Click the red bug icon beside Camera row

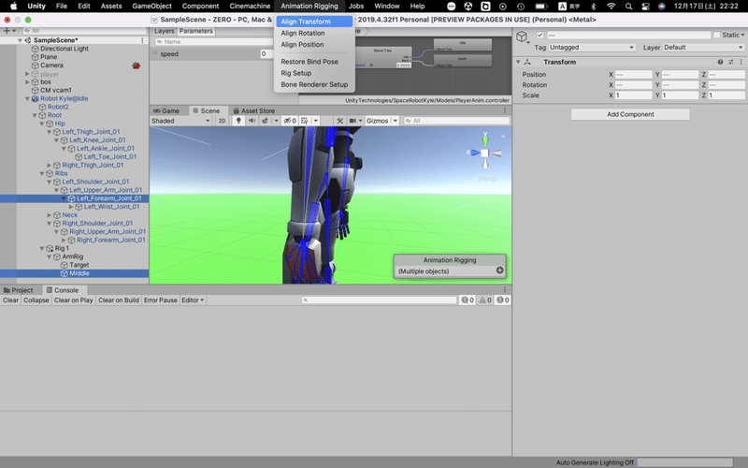tap(136, 66)
